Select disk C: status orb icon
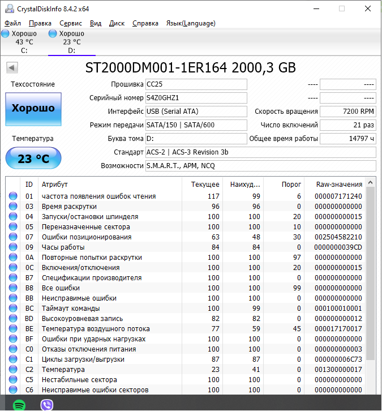Viewport: 382px width, 411px height. pos(6,34)
